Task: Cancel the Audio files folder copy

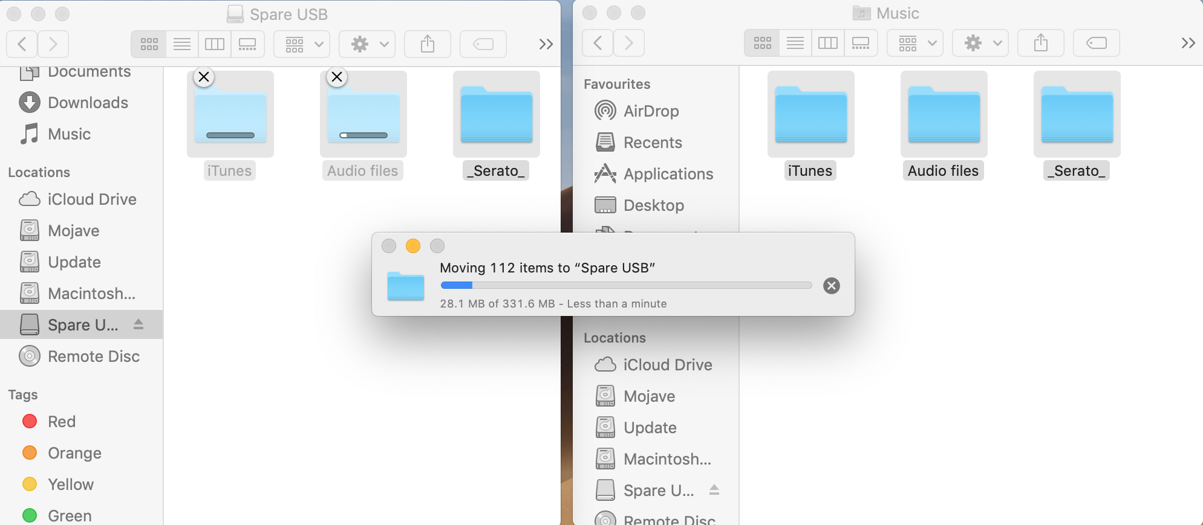Action: [337, 77]
